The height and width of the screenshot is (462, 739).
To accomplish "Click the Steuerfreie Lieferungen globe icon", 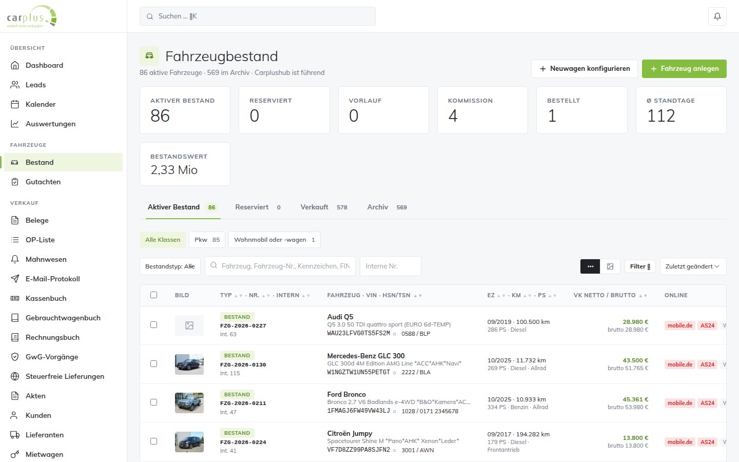I will (15, 376).
